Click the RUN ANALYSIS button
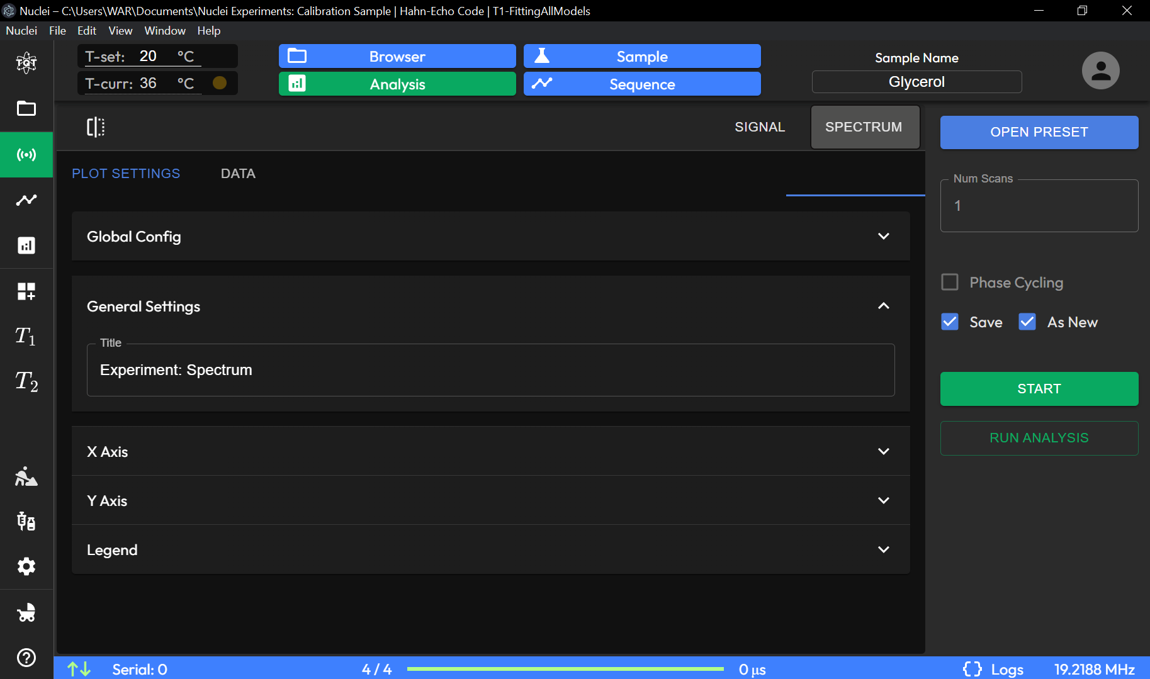The width and height of the screenshot is (1150, 679). tap(1039, 438)
